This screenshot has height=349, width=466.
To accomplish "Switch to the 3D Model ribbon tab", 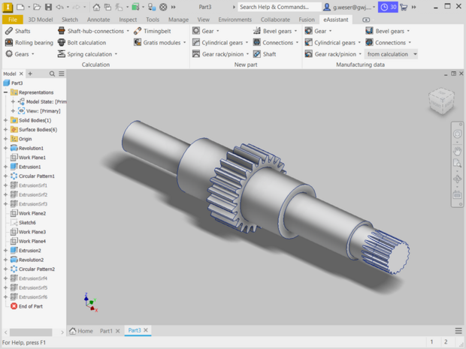I will (41, 20).
